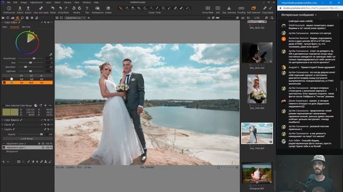The height and width of the screenshot is (192, 343).
Task: Click the Luma Range button
Action: coord(27,139)
